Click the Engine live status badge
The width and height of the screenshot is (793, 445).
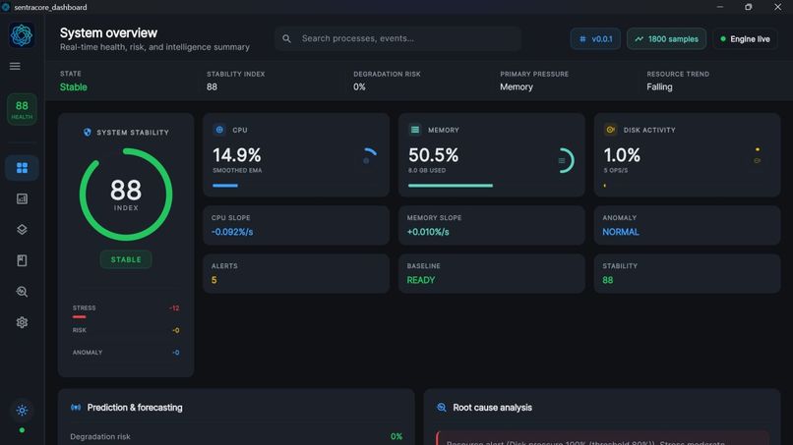(x=746, y=39)
